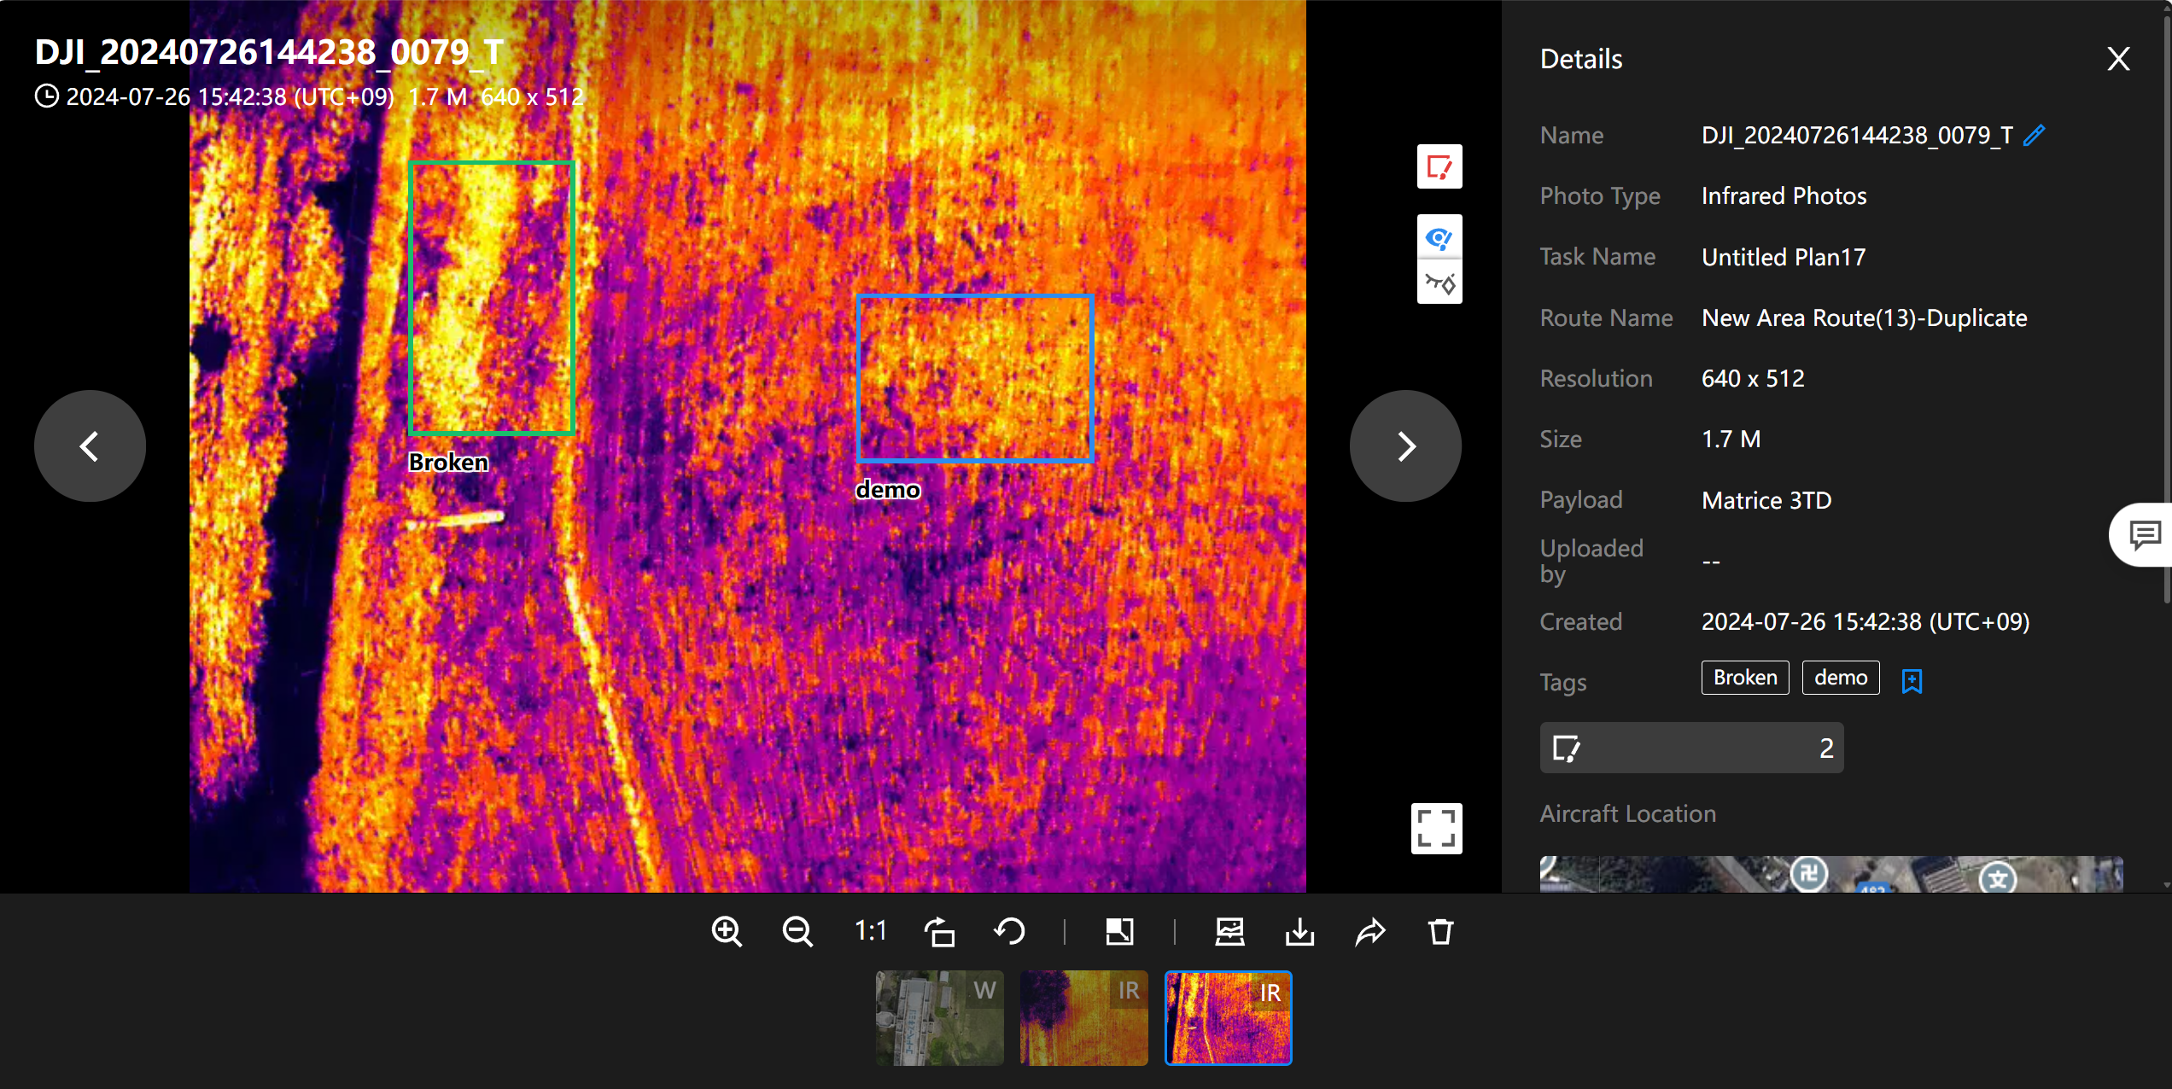Reset image to 1:1 scale
Viewport: 2172px width, 1089px height.
pyautogui.click(x=870, y=931)
